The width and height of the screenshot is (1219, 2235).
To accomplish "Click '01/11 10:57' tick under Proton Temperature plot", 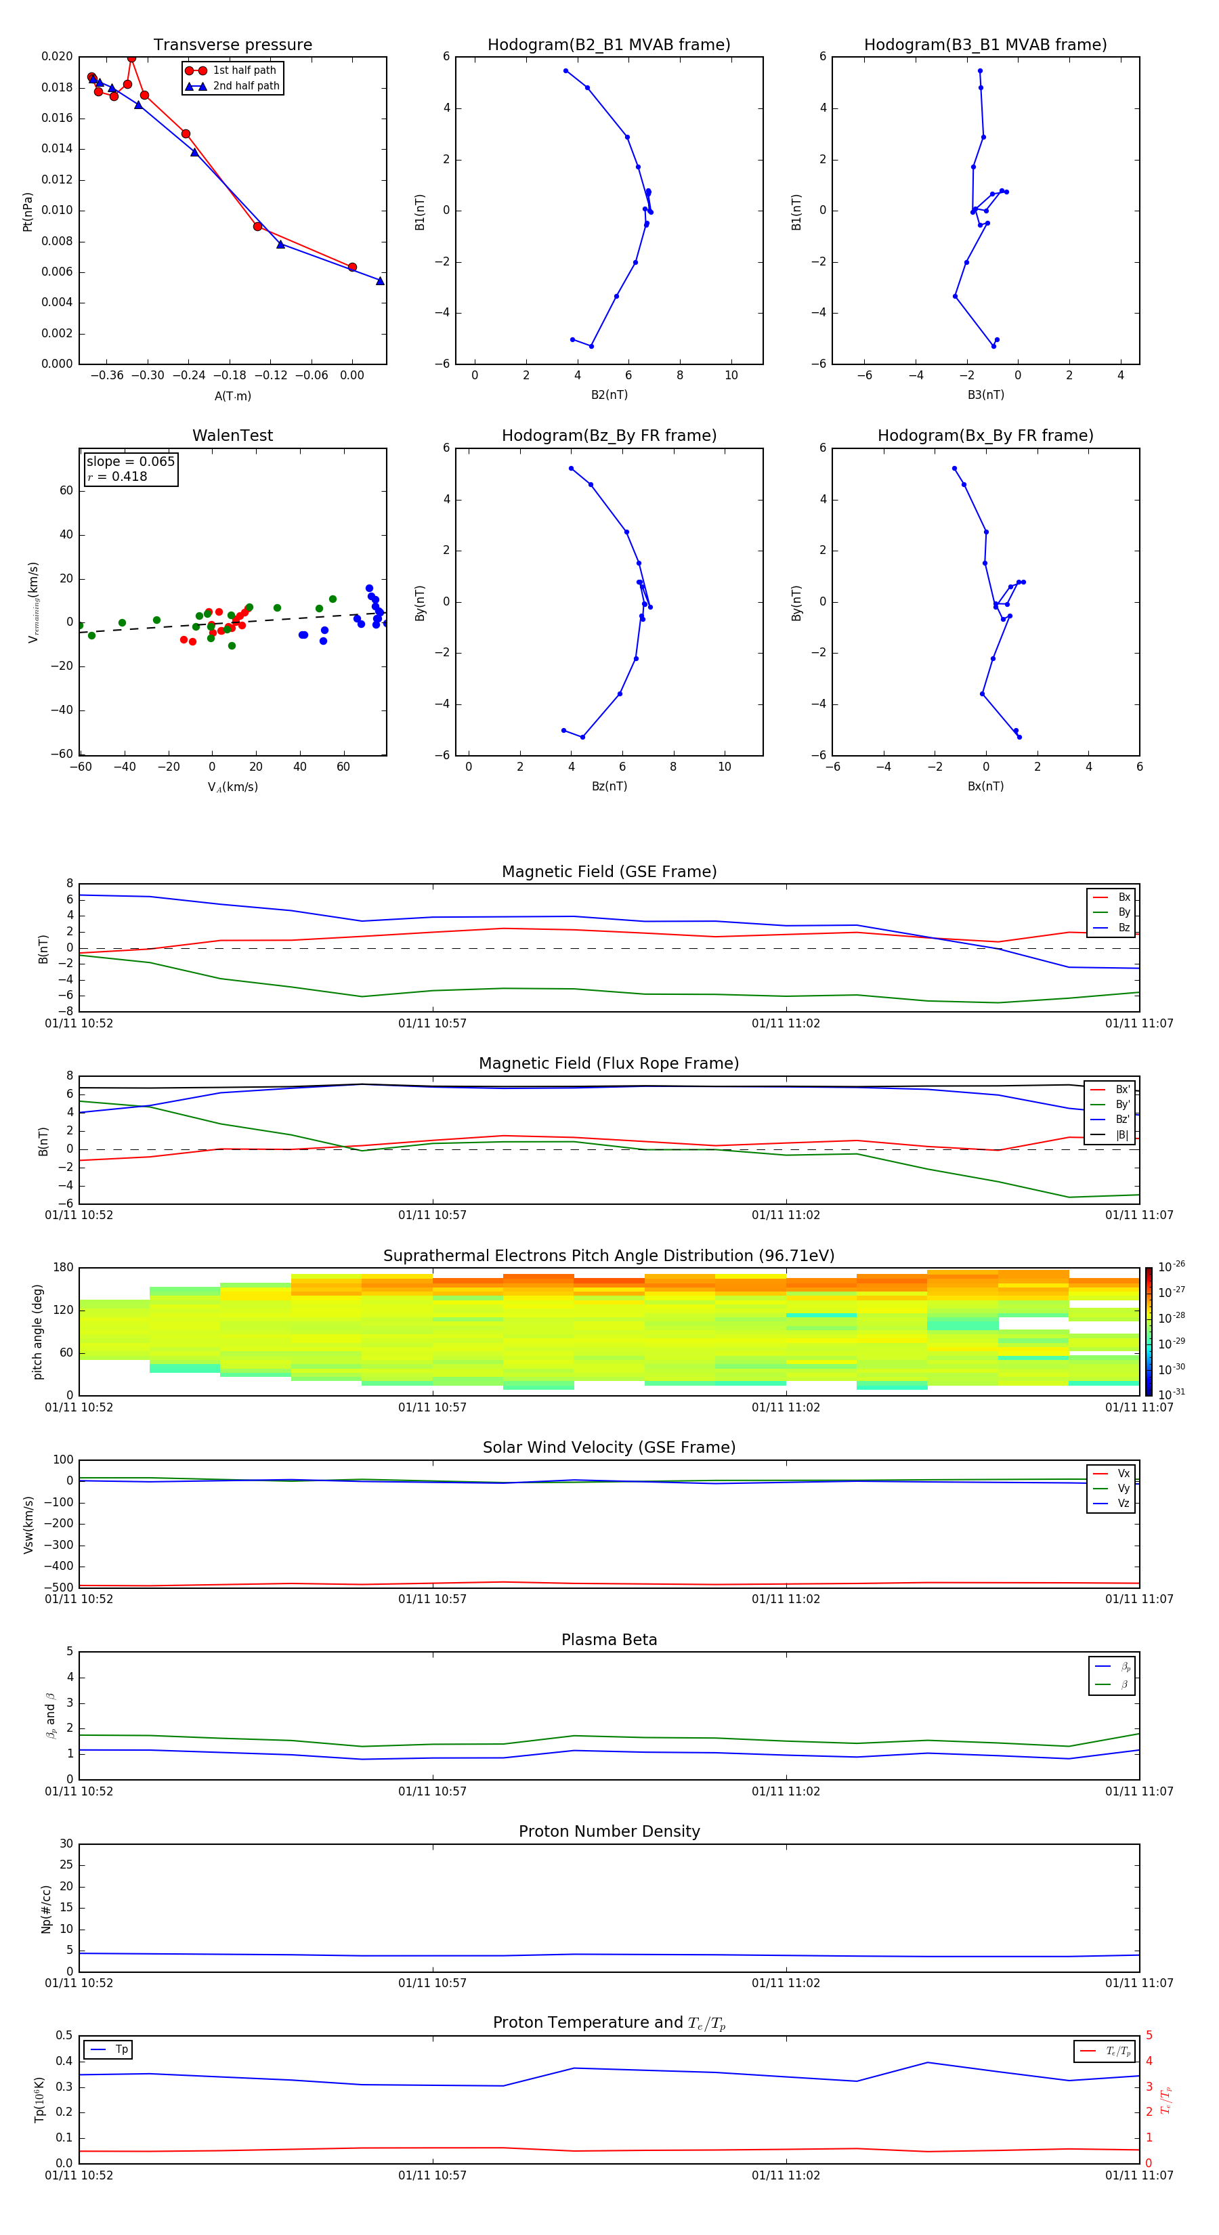I will [432, 2176].
